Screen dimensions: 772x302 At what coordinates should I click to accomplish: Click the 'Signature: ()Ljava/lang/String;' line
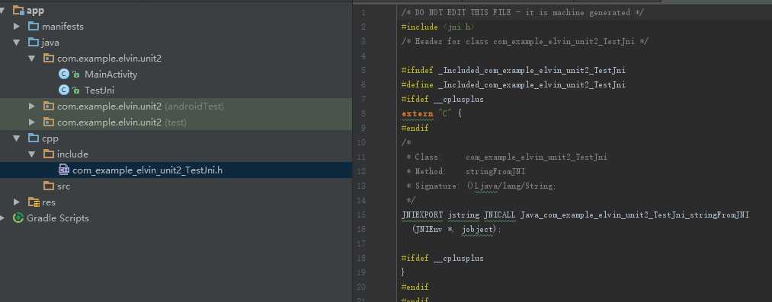(481, 186)
